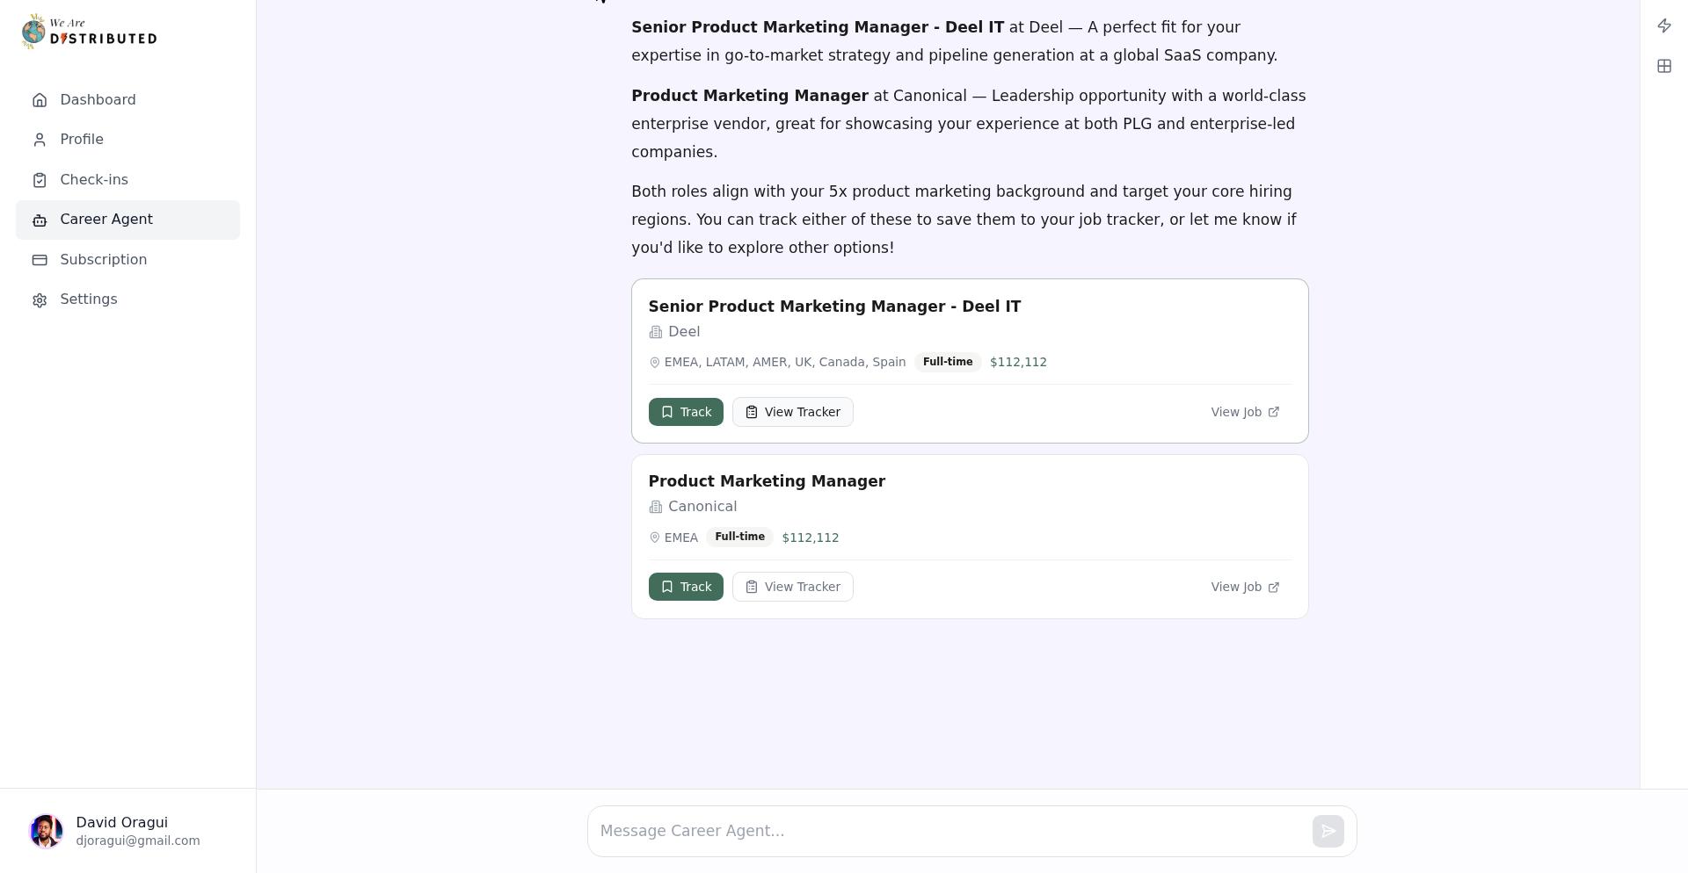
Task: Toggle Track on the Canonical job
Action: click(686, 586)
